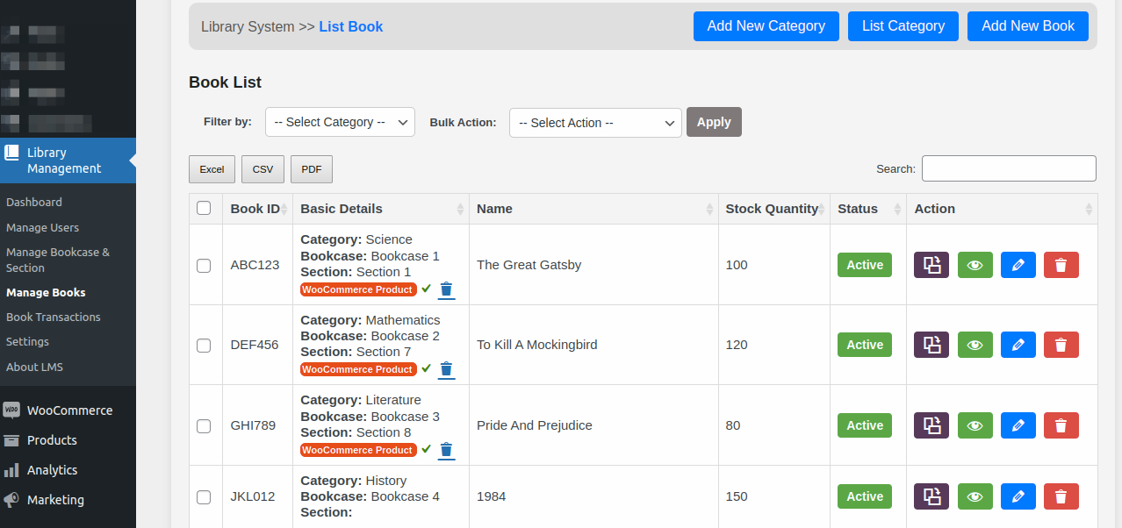Open the Select Action bulk dropdown
Screen dimensions: 1122x528
pos(595,123)
